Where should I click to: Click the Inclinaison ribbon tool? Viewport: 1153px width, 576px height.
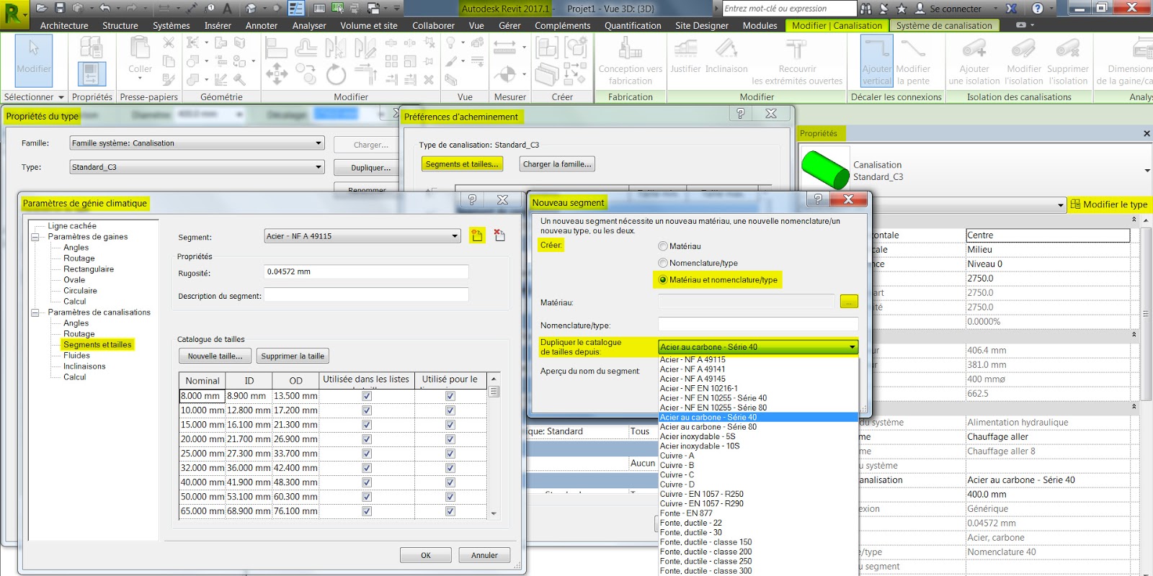click(x=726, y=56)
